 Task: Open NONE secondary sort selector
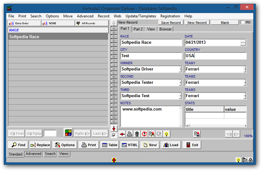click(58, 23)
